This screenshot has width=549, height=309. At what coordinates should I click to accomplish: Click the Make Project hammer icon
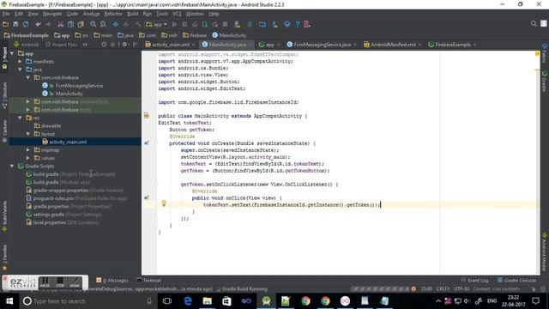[x=138, y=24]
